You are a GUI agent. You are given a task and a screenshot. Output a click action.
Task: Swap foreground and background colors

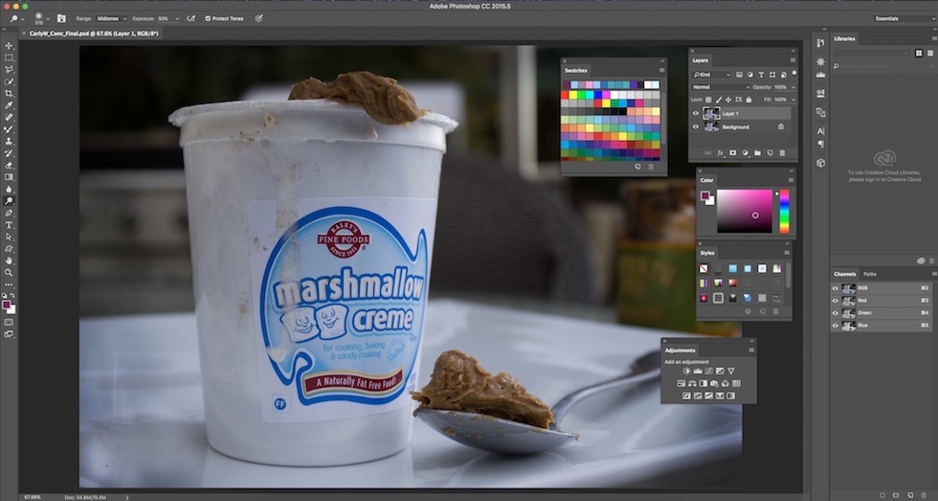click(x=13, y=296)
